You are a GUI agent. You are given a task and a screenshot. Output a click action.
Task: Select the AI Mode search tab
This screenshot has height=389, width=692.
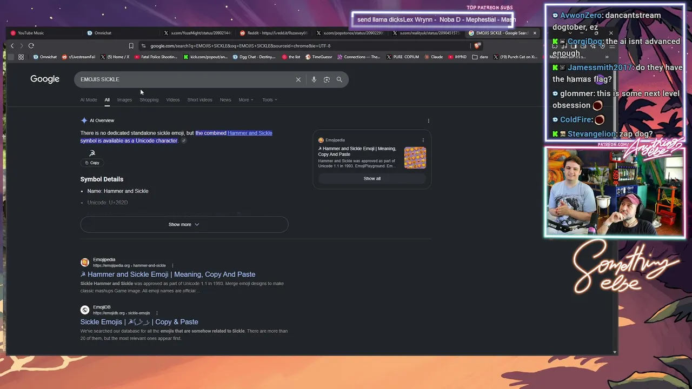[89, 100]
